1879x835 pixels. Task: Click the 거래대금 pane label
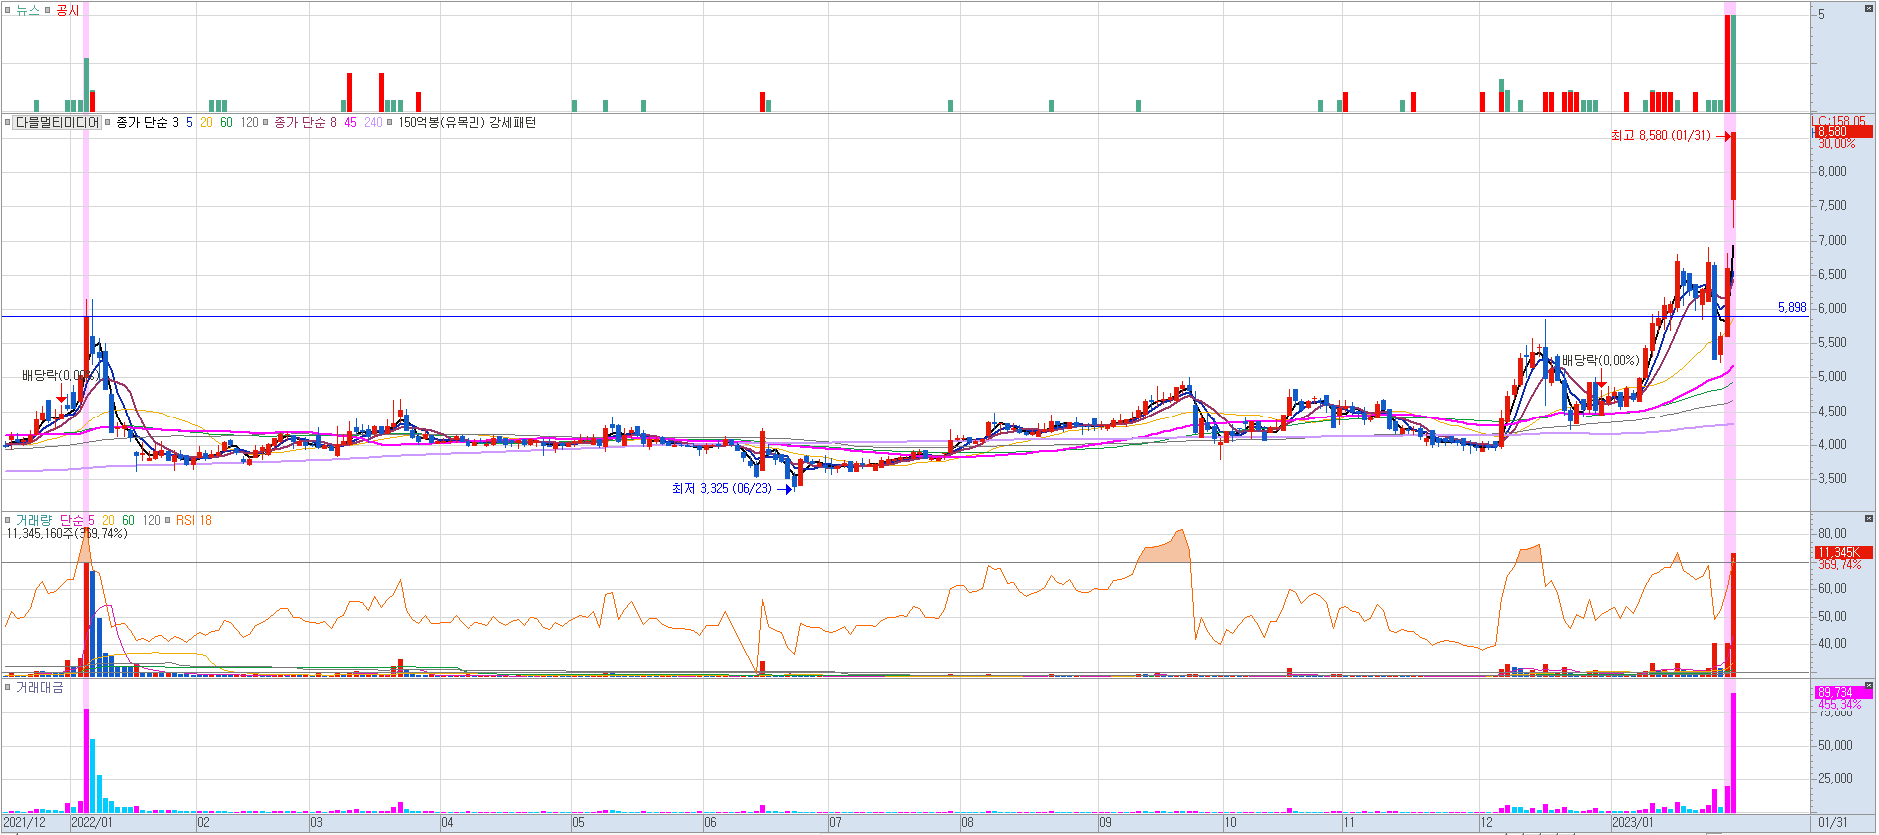[40, 687]
